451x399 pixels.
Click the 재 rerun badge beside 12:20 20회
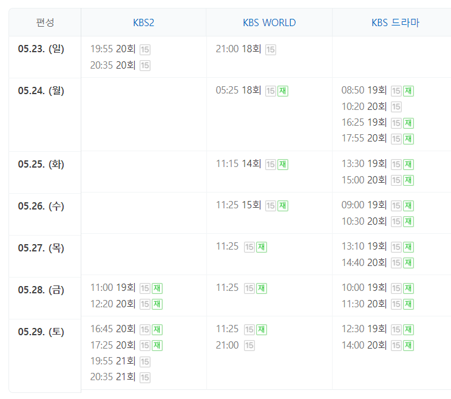click(x=157, y=304)
